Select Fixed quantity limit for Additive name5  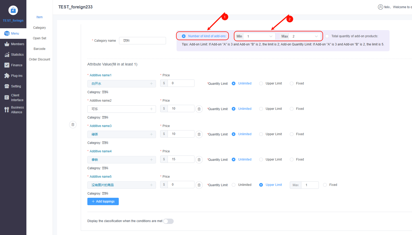325,185
